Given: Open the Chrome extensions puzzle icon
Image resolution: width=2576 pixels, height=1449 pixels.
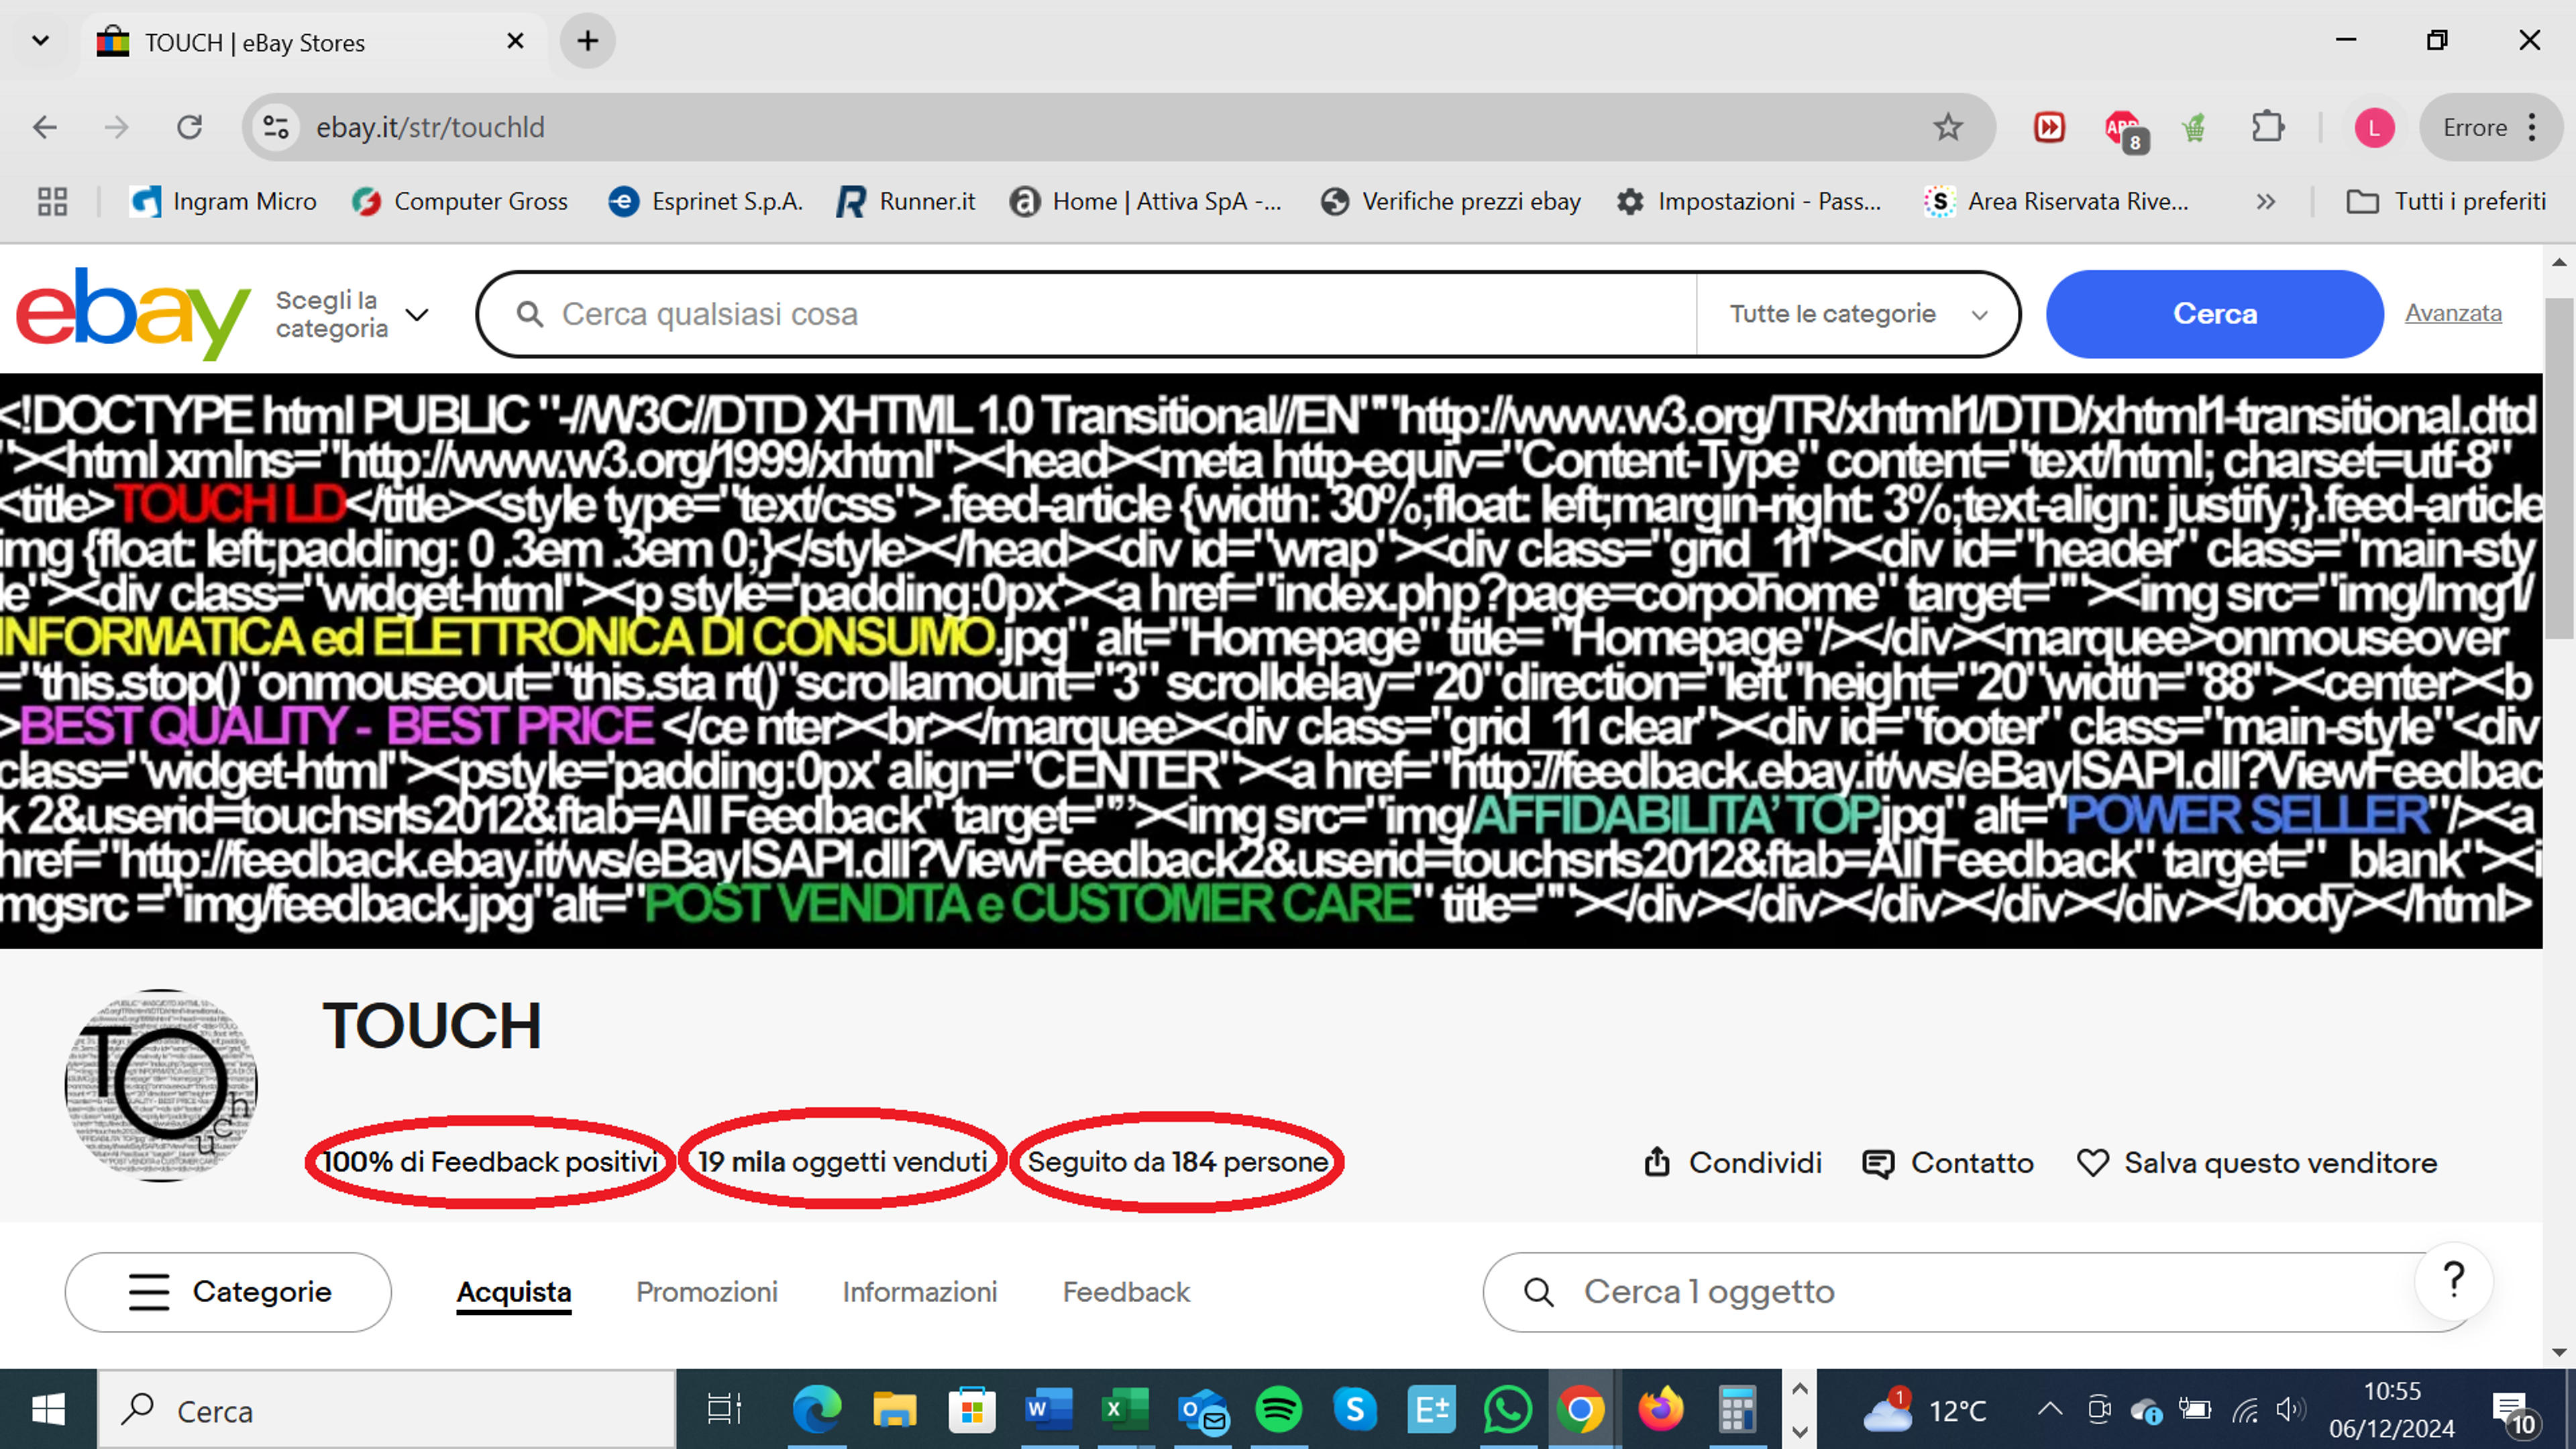Looking at the screenshot, I should 2267,127.
